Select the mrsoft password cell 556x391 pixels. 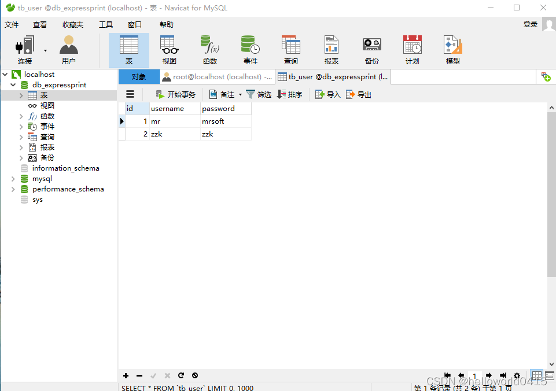pos(226,121)
